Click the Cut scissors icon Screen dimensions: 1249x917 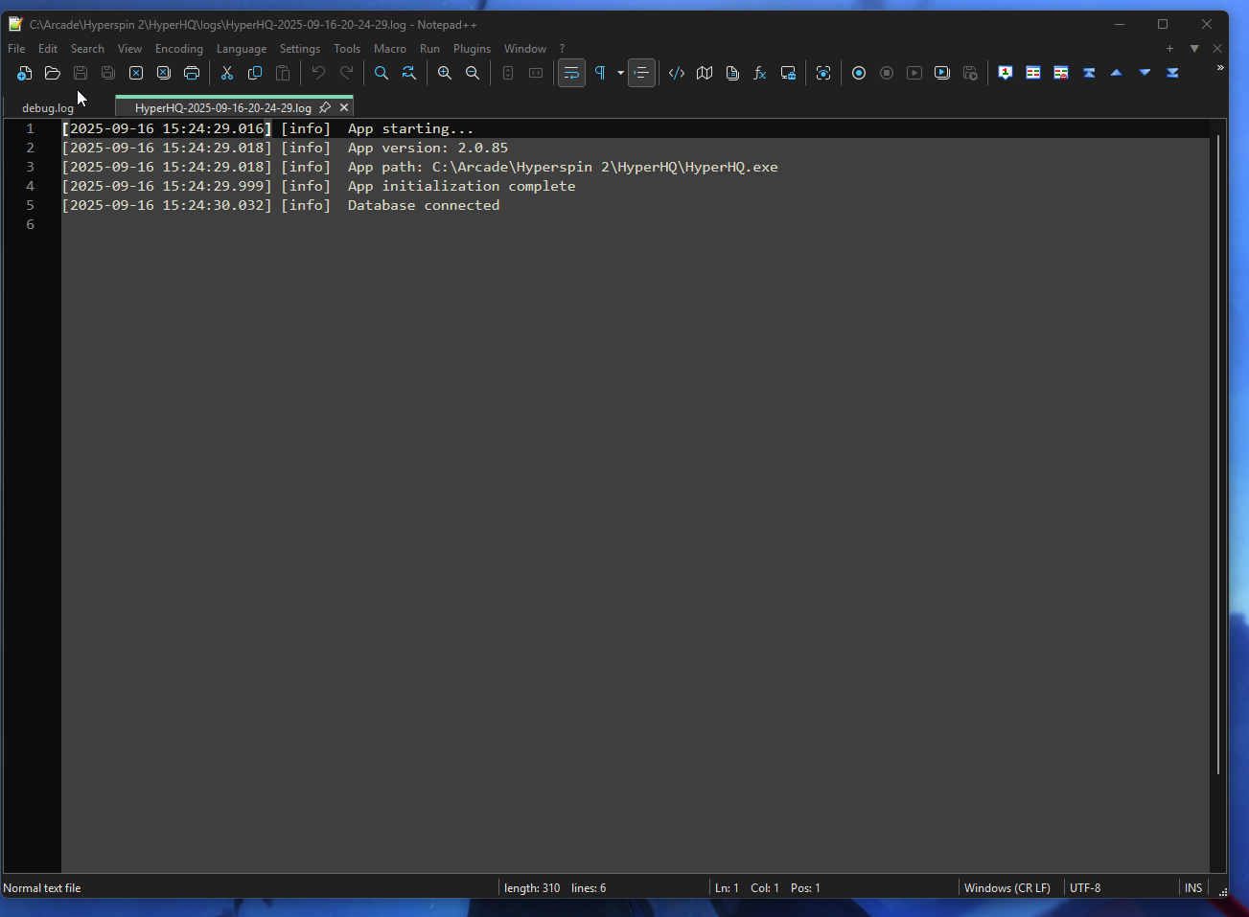point(227,73)
